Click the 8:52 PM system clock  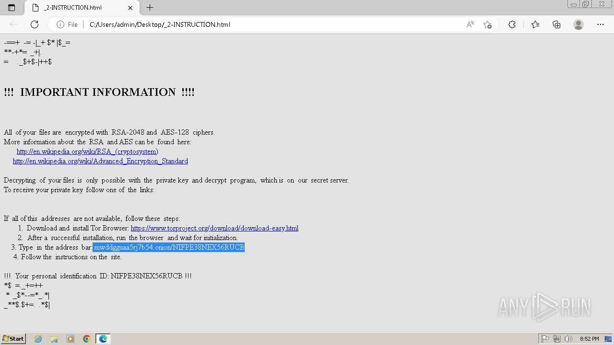[589, 339]
